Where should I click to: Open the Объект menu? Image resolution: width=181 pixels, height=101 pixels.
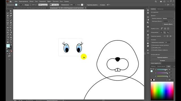31,1
